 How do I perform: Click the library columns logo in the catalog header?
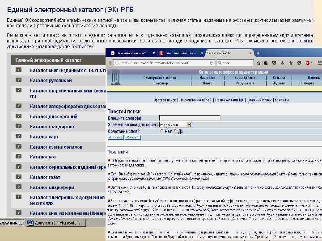click(115, 78)
